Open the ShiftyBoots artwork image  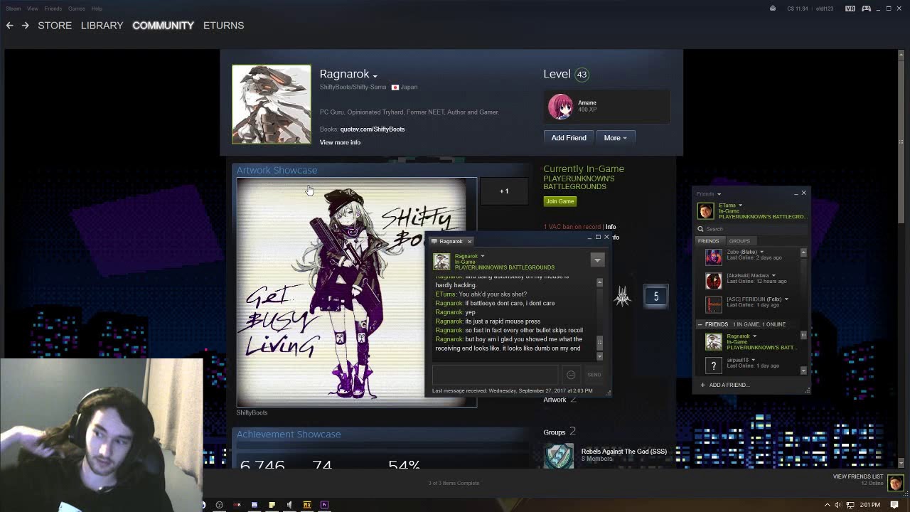coord(357,292)
